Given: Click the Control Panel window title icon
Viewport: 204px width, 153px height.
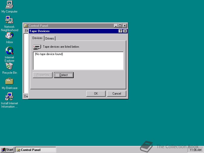Looking at the screenshot, I should pyautogui.click(x=26, y=26).
